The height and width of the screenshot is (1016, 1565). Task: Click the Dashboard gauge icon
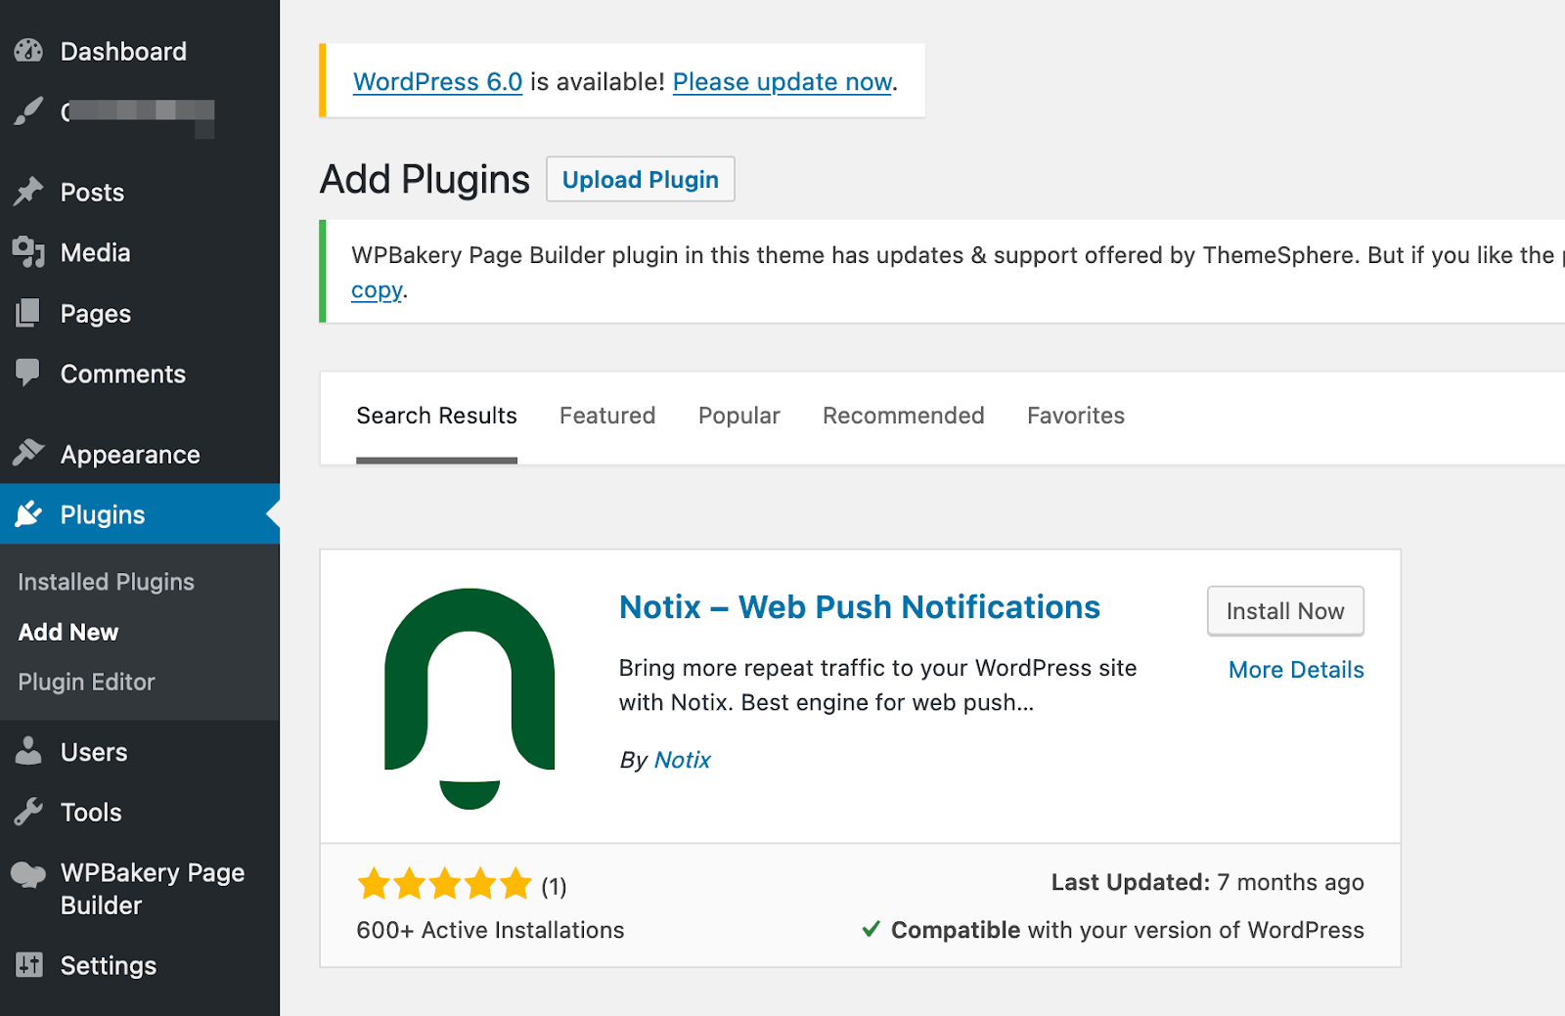point(28,51)
